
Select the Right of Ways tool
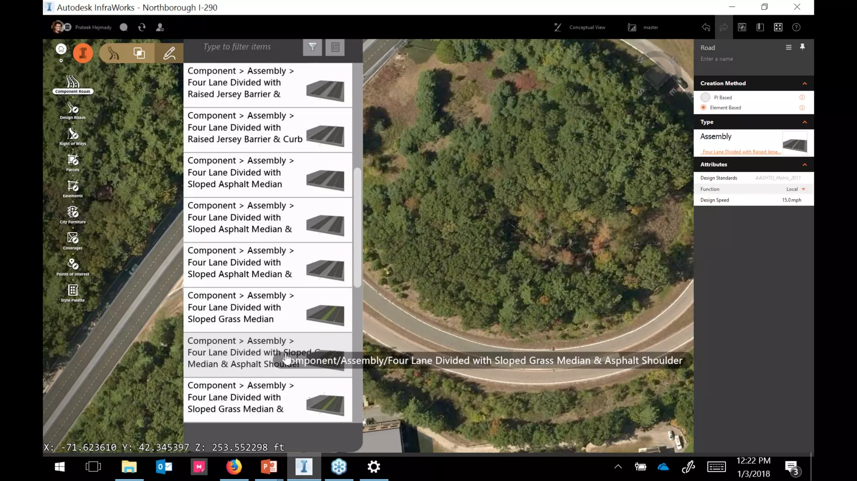73,137
